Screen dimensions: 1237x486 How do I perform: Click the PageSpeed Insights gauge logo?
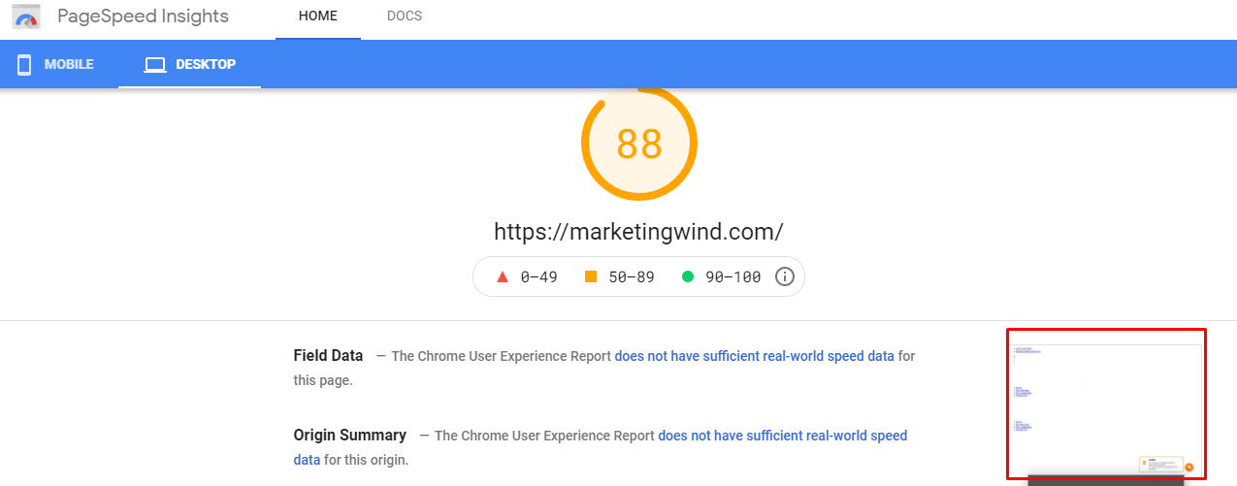(x=26, y=16)
